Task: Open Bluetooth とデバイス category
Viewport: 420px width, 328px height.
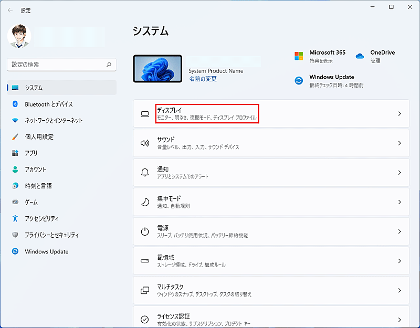Action: tap(62, 104)
